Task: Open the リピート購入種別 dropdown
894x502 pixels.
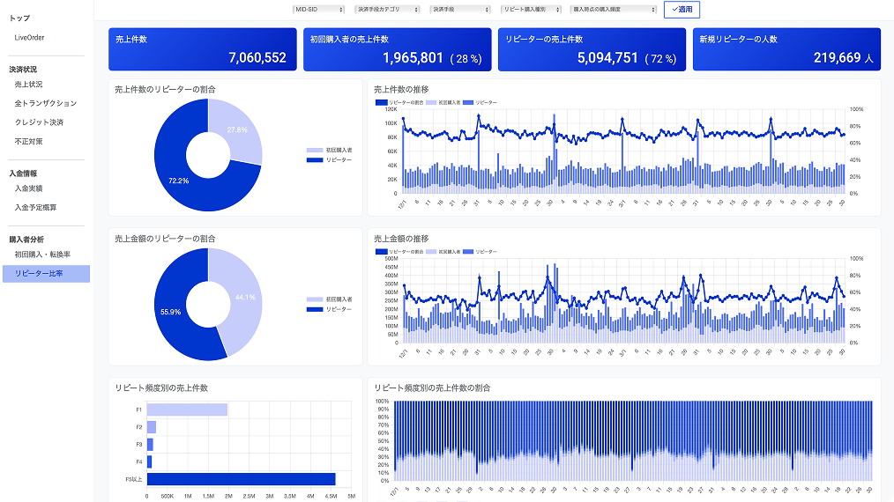Action: (530, 10)
